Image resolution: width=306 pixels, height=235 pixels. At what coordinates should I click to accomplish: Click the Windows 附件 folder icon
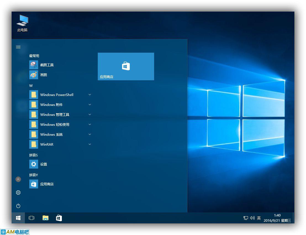[34, 105]
